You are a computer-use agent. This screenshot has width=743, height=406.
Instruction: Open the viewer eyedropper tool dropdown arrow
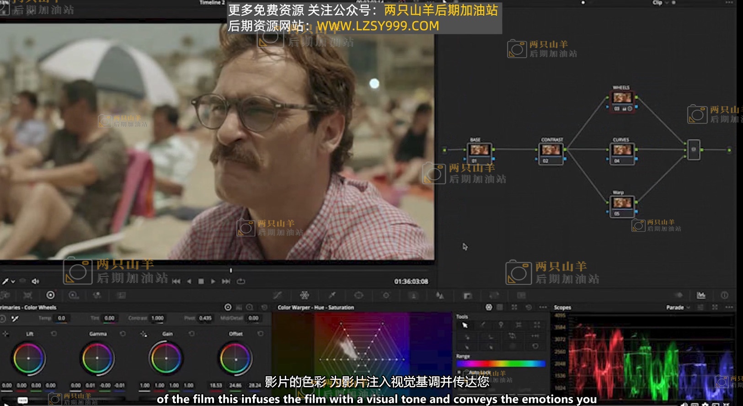point(13,281)
